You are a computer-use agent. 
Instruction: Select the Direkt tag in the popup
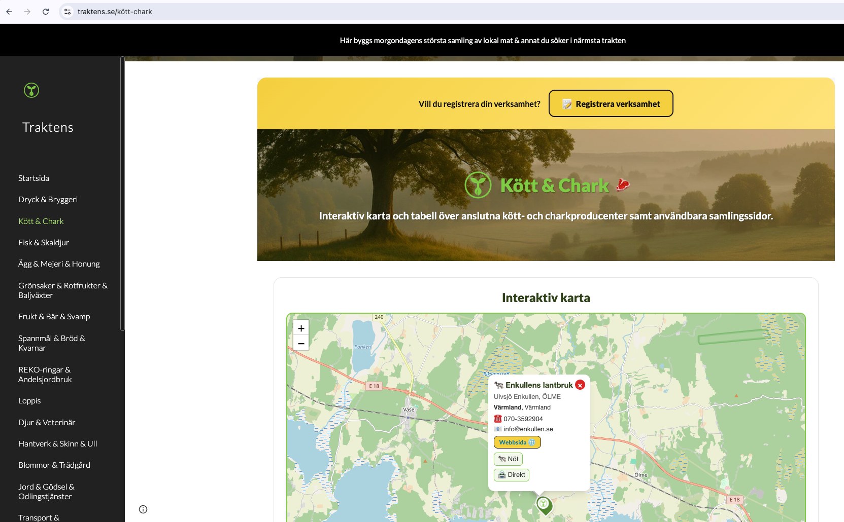[512, 475]
